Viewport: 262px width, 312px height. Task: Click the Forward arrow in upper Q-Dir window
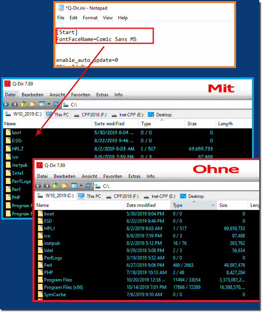point(15,104)
